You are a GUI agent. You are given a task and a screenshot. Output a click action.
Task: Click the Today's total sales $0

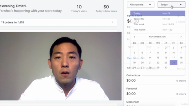pos(106,7)
